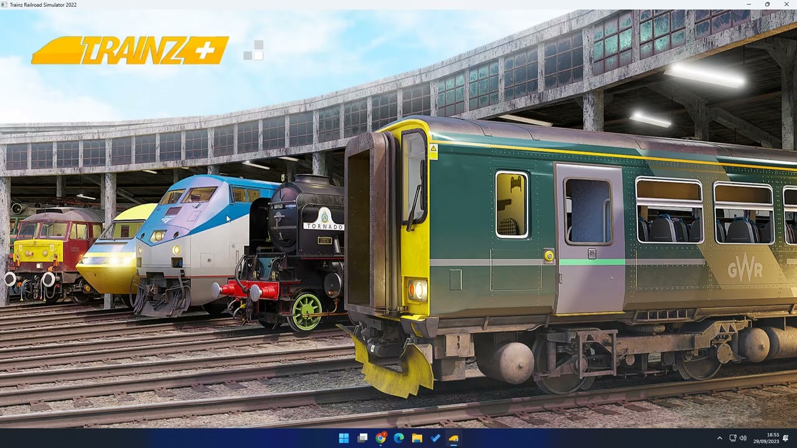The width and height of the screenshot is (797, 448).
Task: Open the blue checkmark To Do app
Action: 435,438
